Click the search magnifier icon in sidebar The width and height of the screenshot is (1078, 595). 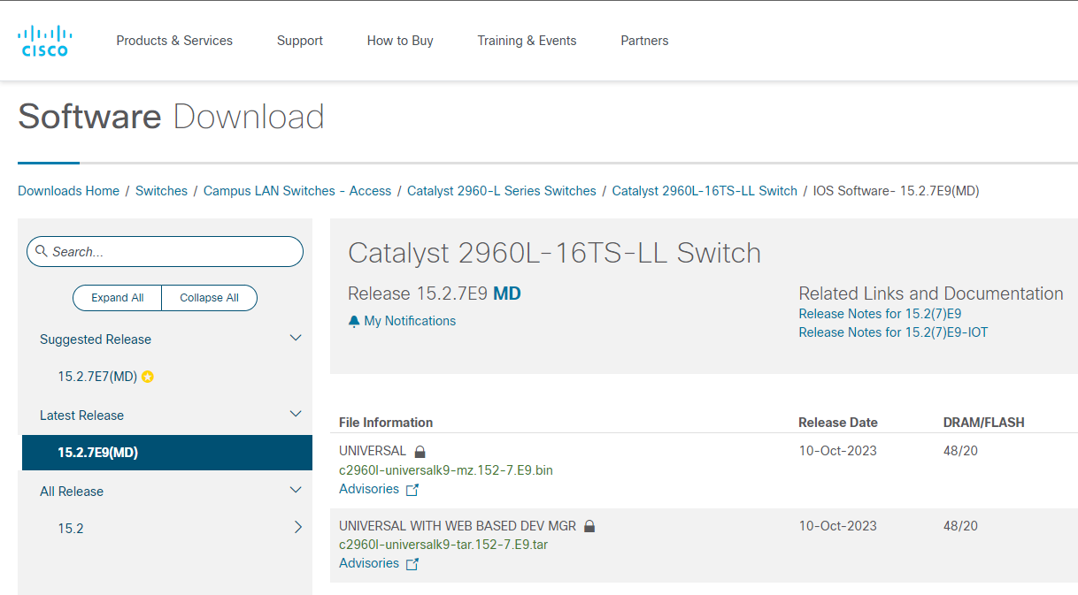click(x=42, y=252)
